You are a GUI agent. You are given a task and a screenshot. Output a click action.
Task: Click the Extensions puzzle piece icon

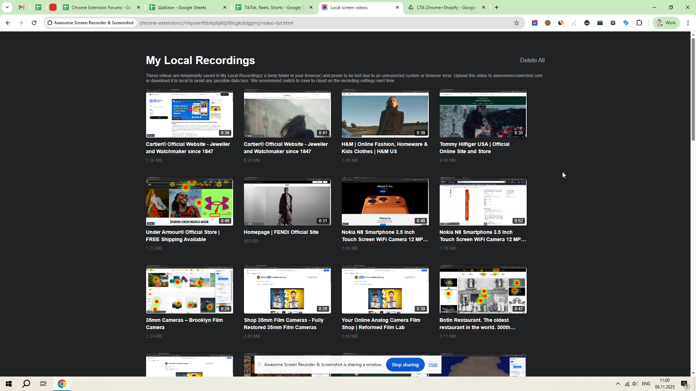point(639,23)
